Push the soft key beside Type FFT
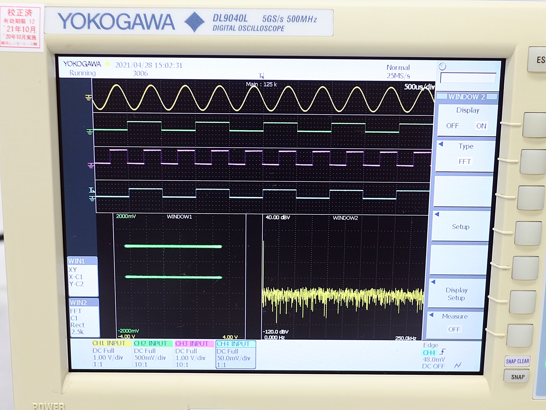Image resolution: width=546 pixels, height=410 pixels. 533,161
